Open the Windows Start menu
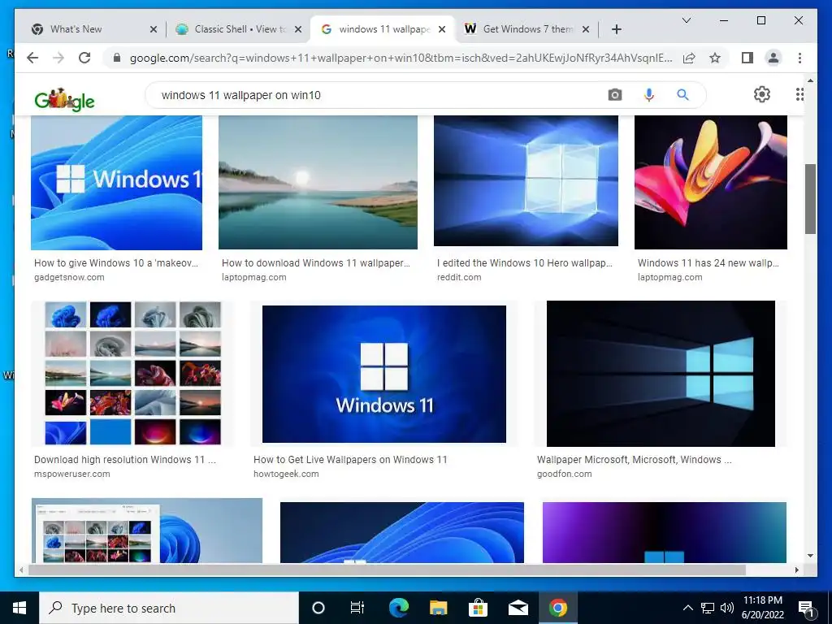This screenshot has height=624, width=832. (x=19, y=608)
